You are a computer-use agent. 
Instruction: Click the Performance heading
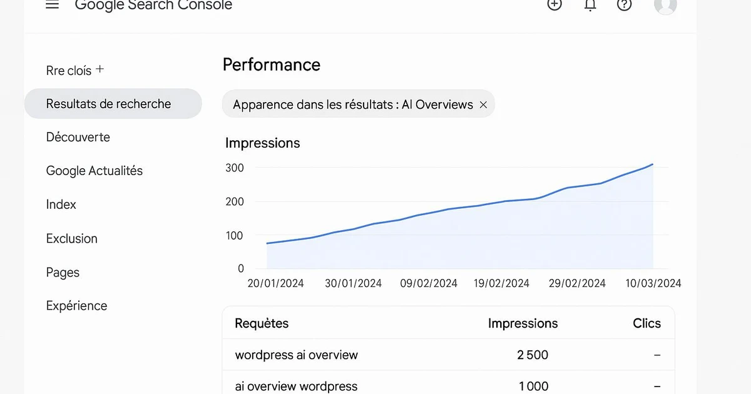coord(272,64)
